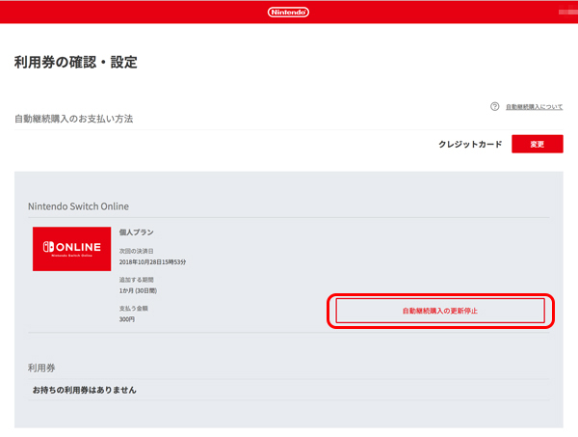
Task: Click the 個人プラン plan label
Action: (136, 232)
